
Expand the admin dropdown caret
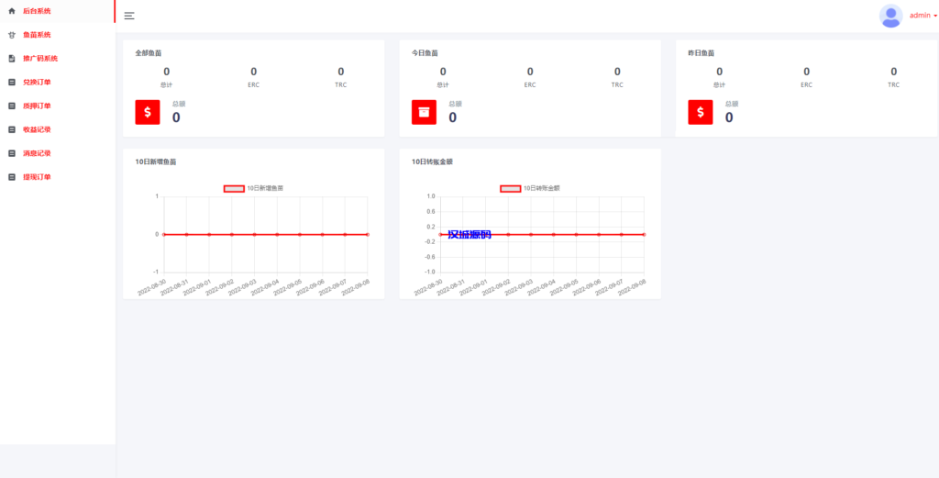[x=934, y=16]
